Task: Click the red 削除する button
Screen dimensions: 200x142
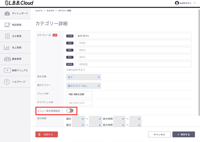Action: tap(46, 134)
